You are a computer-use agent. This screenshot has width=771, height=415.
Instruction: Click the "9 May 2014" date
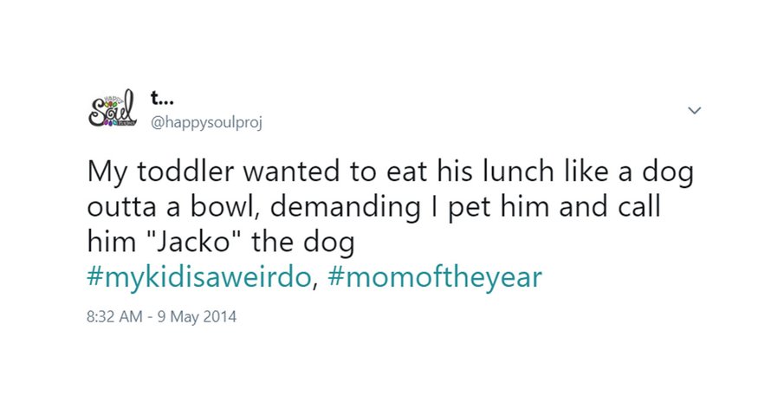[x=197, y=316]
